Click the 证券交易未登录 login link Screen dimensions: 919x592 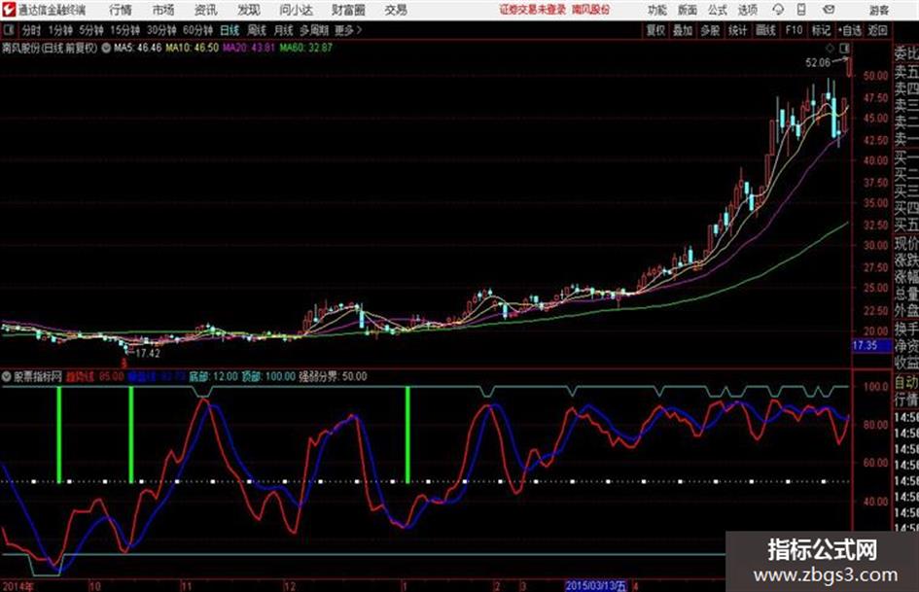(533, 10)
